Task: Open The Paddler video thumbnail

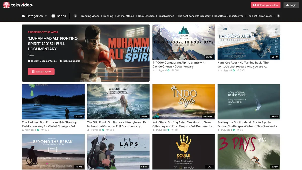Action: [x=53, y=102]
